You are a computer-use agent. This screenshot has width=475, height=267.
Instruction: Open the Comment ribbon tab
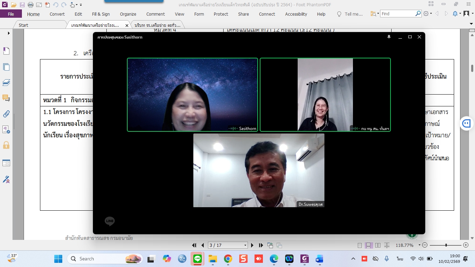155,14
